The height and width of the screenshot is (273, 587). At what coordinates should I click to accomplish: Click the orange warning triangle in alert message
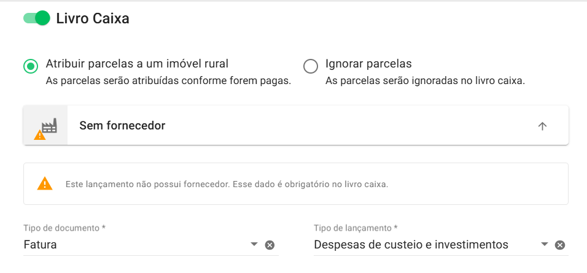point(45,183)
